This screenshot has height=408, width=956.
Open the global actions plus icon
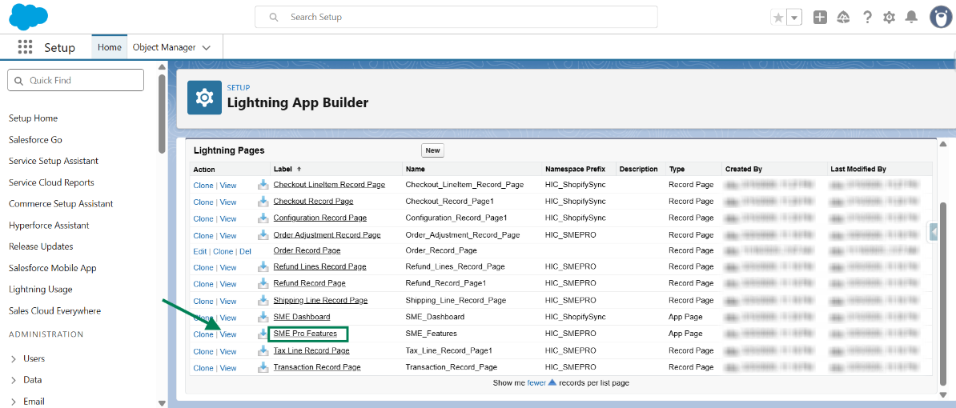pyautogui.click(x=820, y=17)
